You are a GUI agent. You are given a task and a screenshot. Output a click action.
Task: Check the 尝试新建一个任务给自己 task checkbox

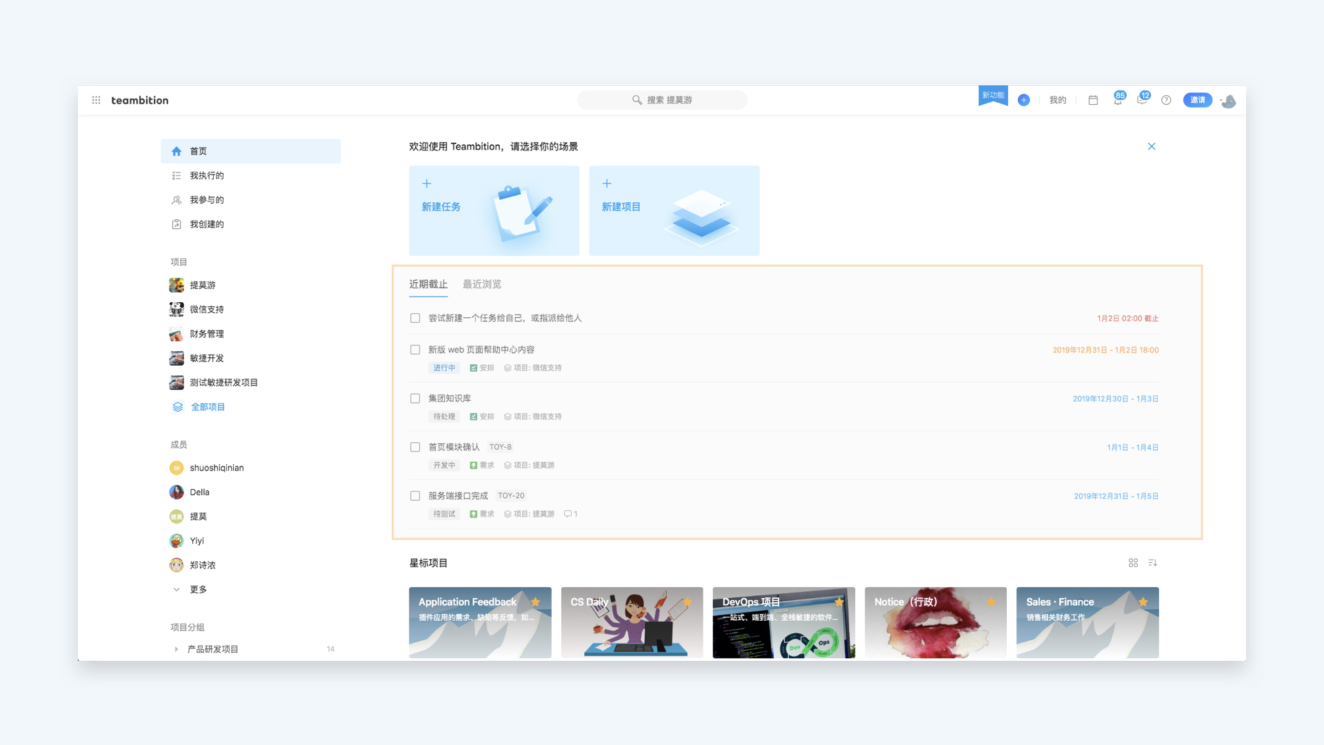click(x=415, y=318)
